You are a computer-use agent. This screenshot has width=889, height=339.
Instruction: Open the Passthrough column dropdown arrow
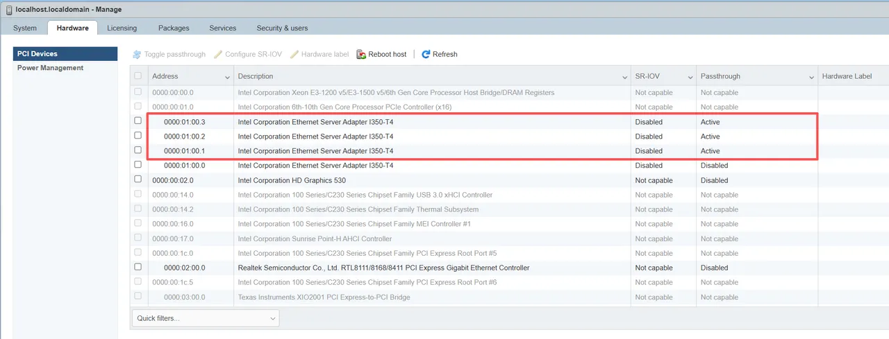(x=811, y=77)
